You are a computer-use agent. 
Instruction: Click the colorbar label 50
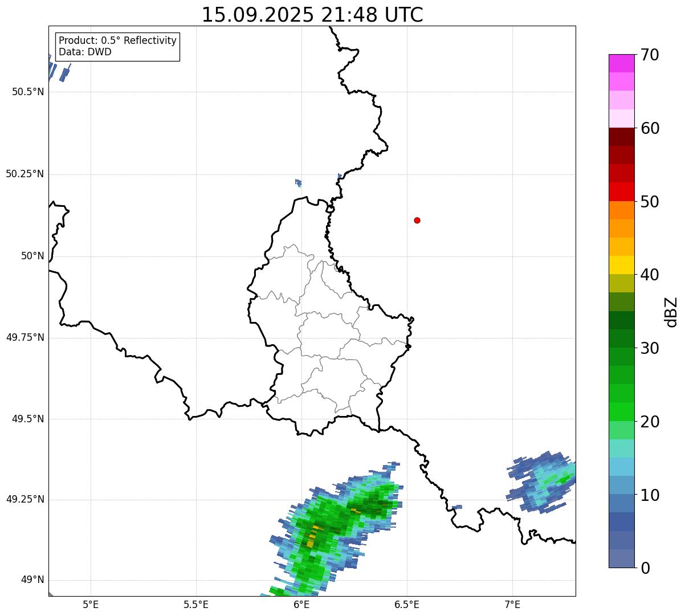[x=650, y=202]
